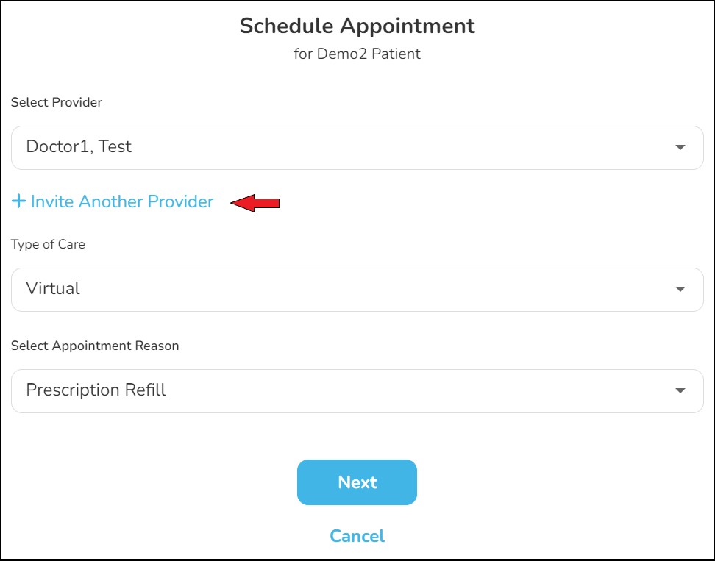Click the plus icon beside Invite Another Provider
This screenshot has width=715, height=561.
[x=18, y=201]
